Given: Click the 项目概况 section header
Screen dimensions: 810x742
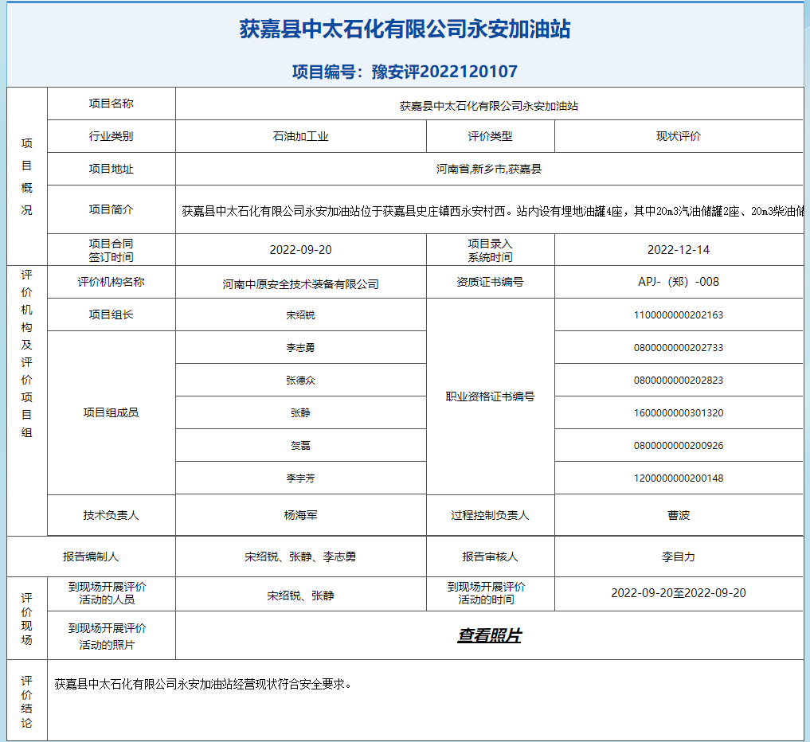Looking at the screenshot, I should click(27, 177).
